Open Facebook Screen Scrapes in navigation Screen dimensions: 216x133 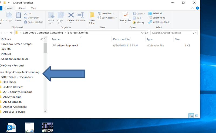(17, 44)
